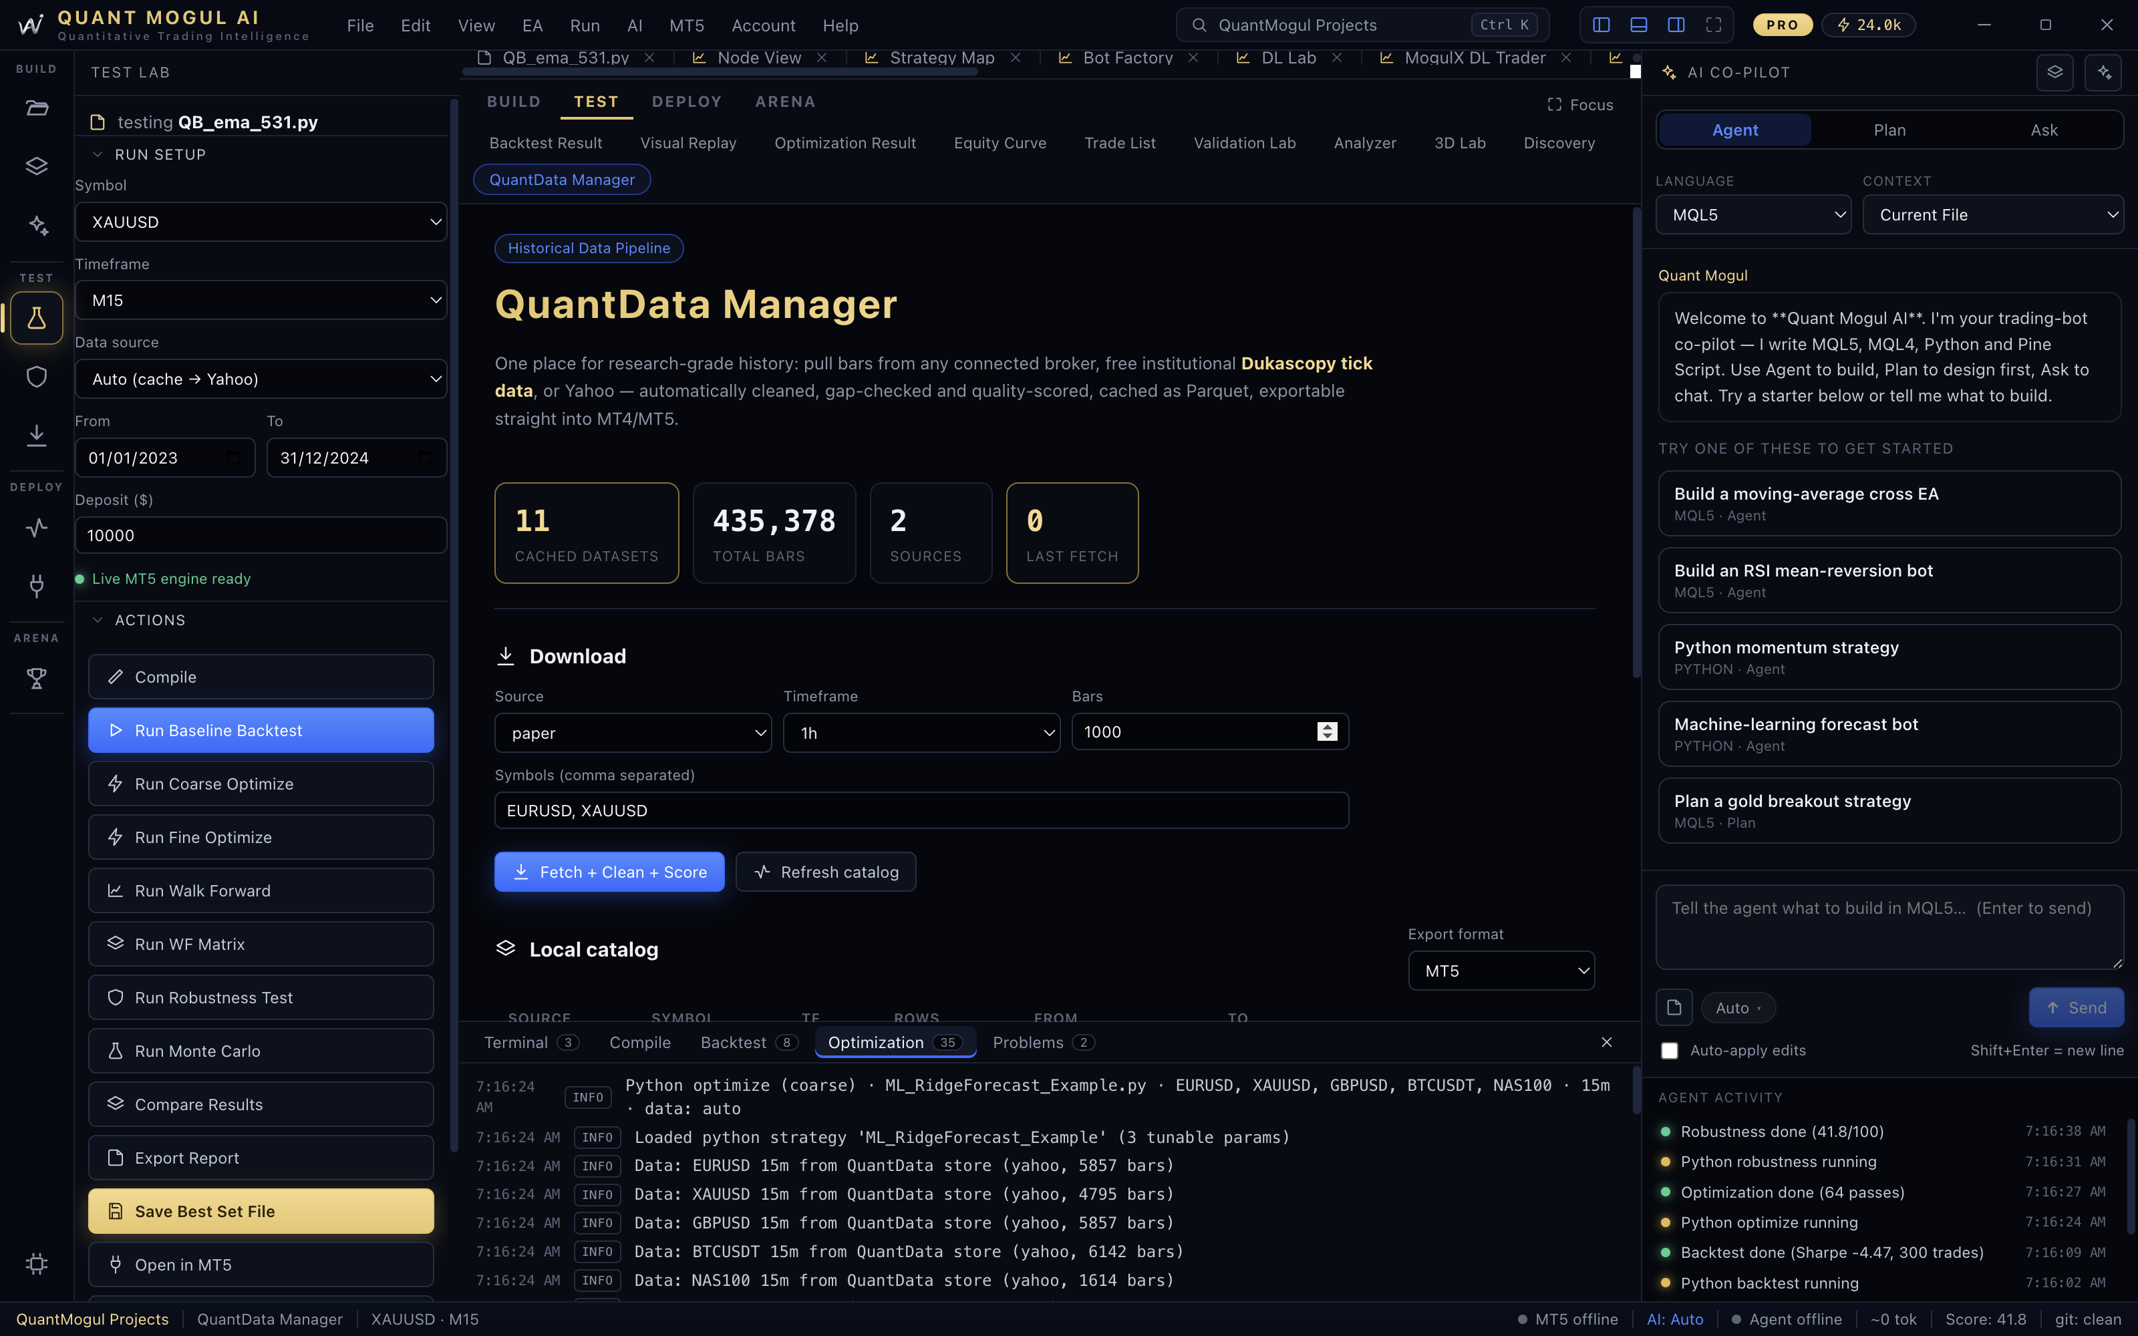
Task: Toggle right panel layout icon in title bar
Action: tap(1676, 25)
